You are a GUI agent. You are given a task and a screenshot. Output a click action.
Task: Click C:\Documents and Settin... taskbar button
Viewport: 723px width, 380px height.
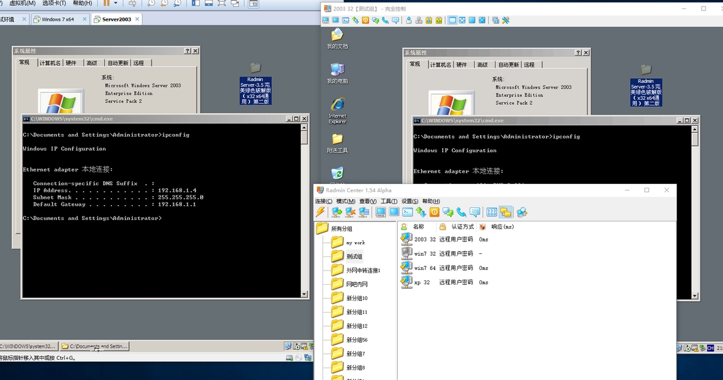95,346
